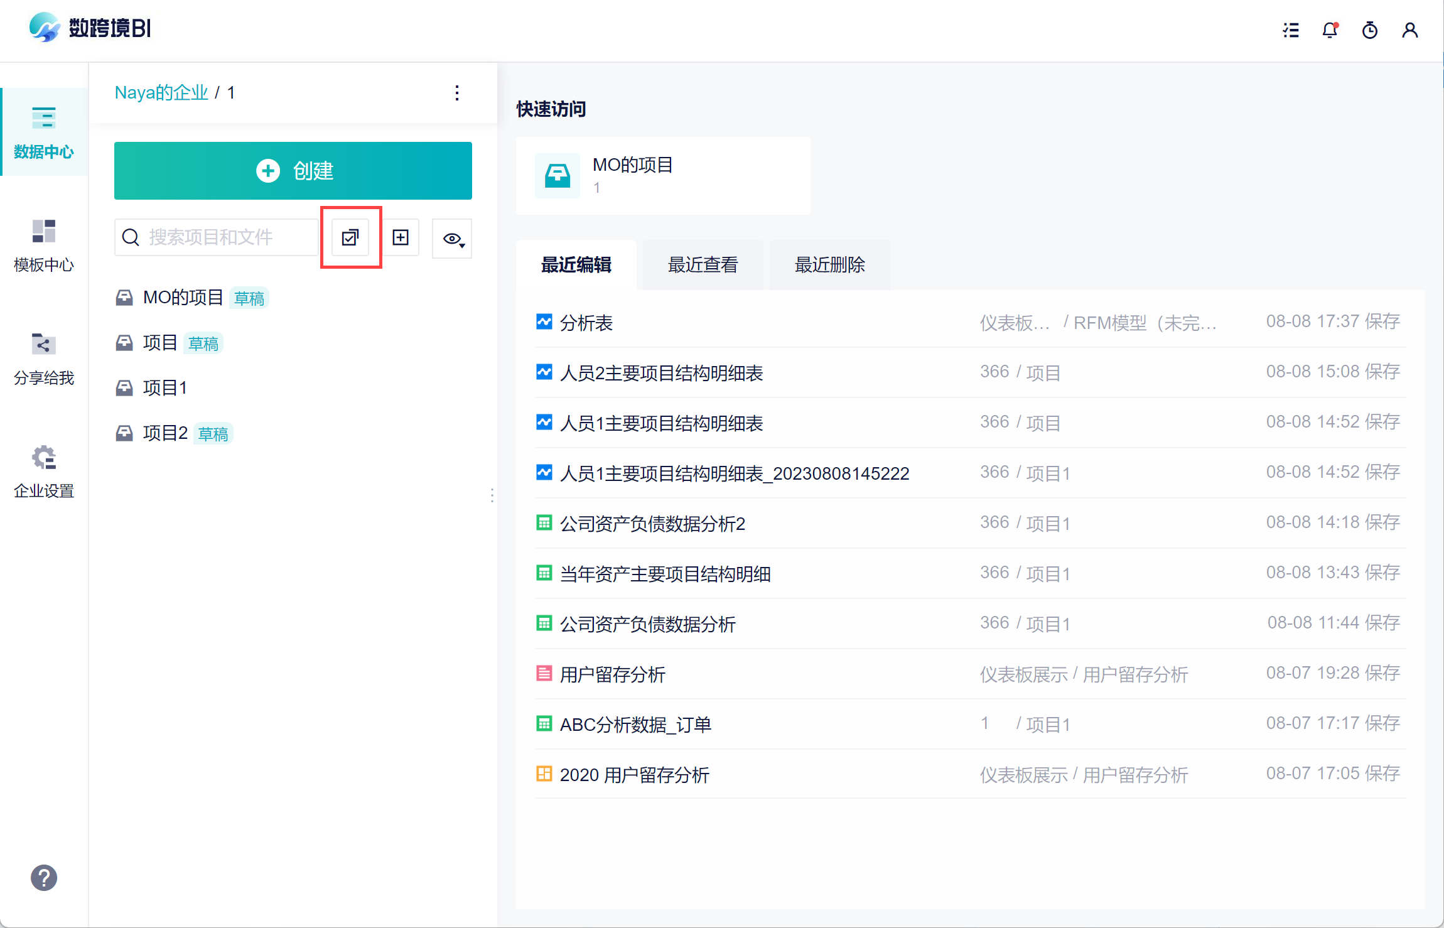Click the 创建 button

click(x=293, y=171)
